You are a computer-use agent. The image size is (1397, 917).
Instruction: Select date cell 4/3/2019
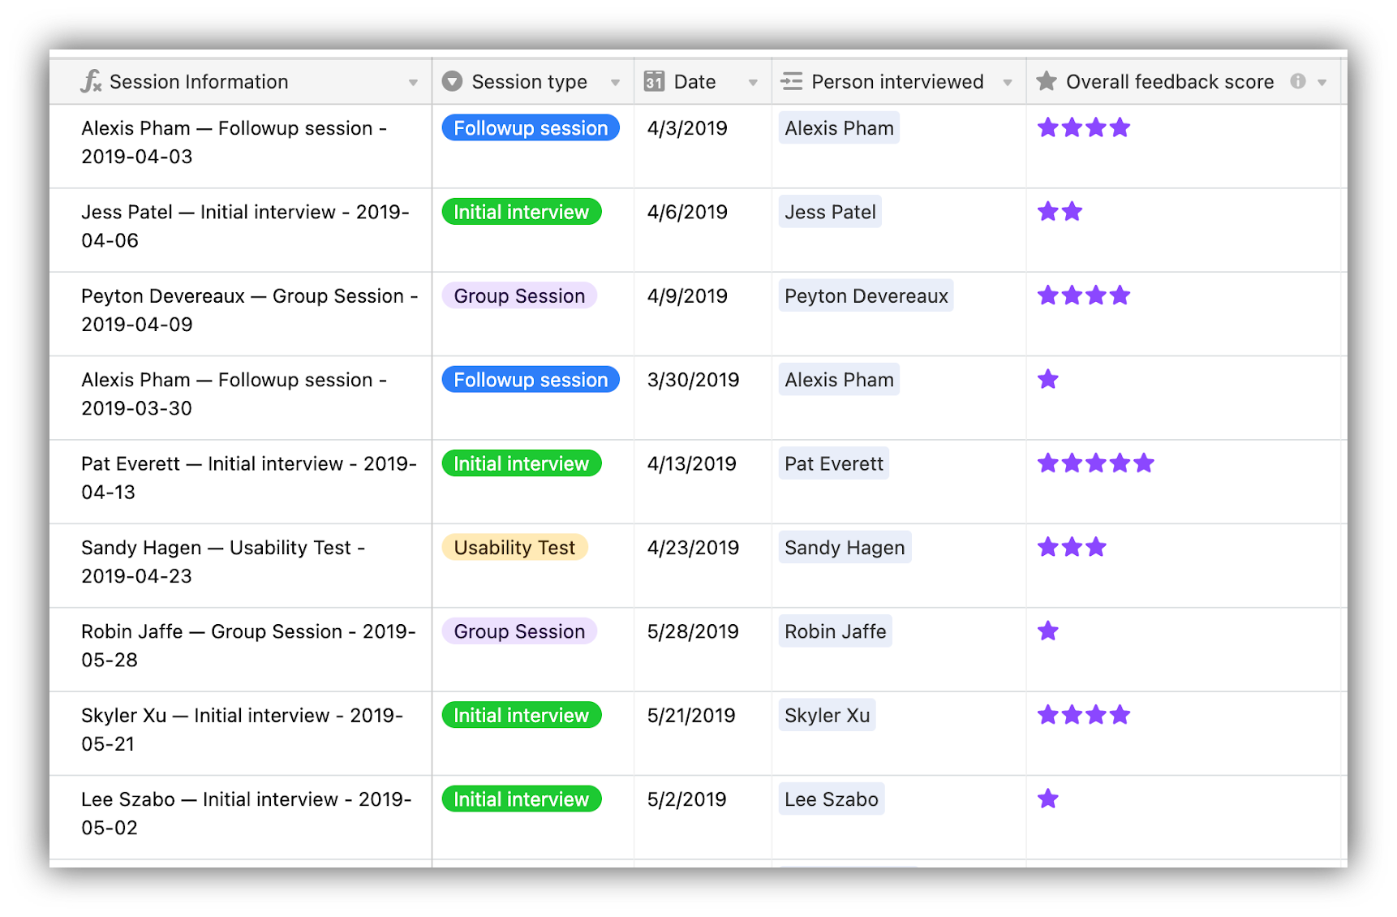[x=703, y=146]
